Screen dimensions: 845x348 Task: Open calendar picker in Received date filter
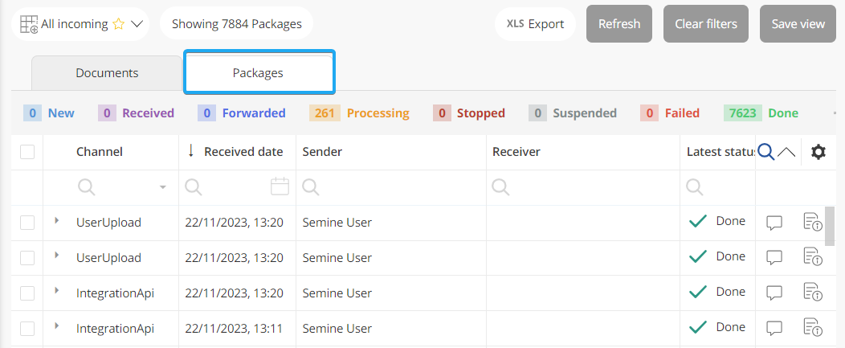click(x=280, y=187)
